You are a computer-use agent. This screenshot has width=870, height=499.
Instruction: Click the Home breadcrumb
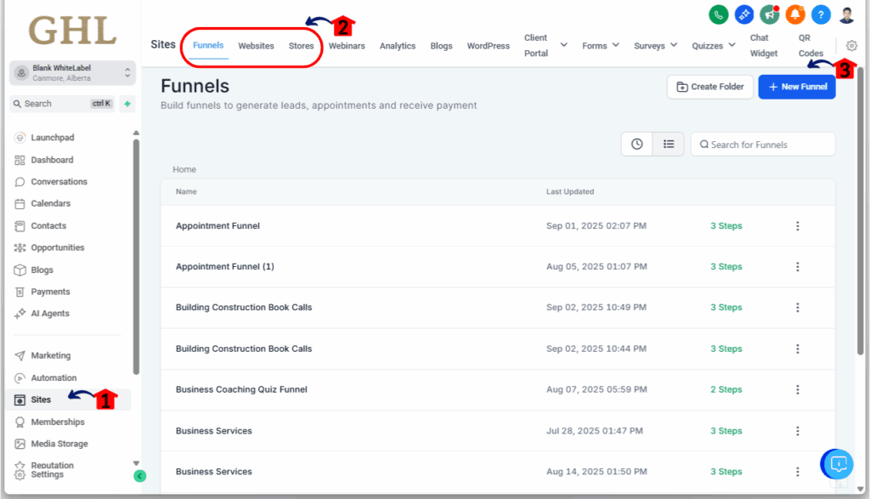(184, 169)
